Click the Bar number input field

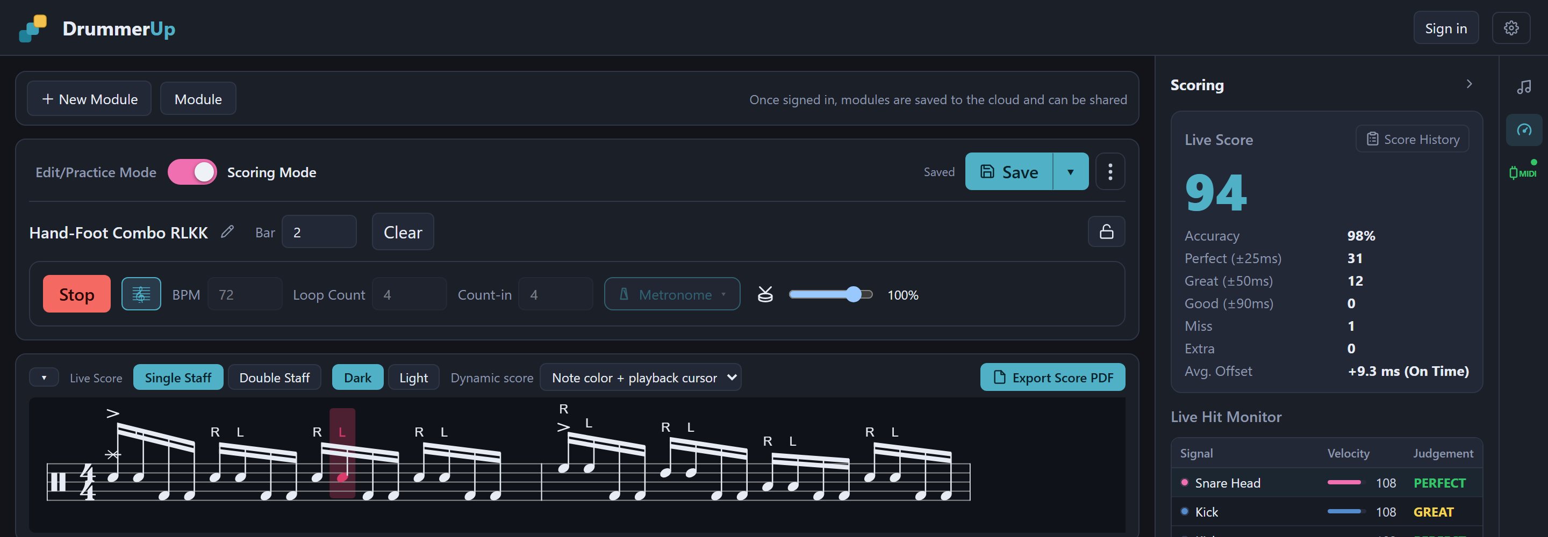[x=319, y=232]
